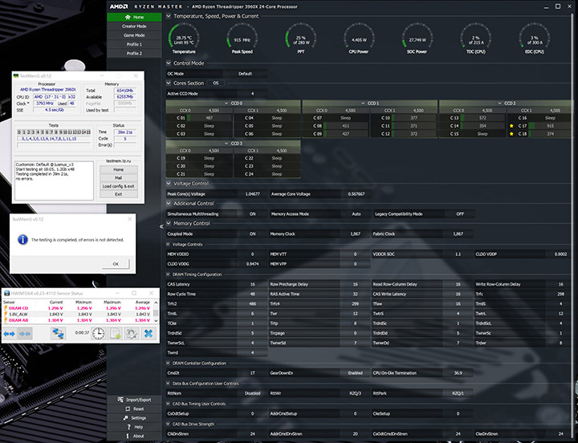578x443 pixels.
Task: Click the TestMem5 title bar app icon
Action: pyautogui.click(x=16, y=76)
